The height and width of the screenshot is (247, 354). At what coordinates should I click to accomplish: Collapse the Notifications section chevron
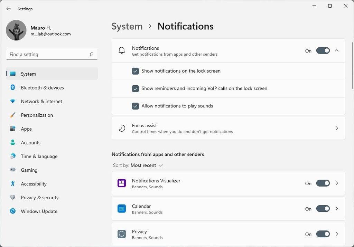tap(337, 50)
